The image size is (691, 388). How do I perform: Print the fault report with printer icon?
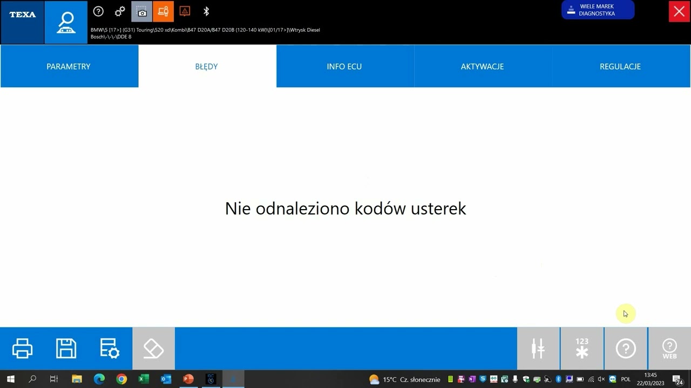[22, 349]
